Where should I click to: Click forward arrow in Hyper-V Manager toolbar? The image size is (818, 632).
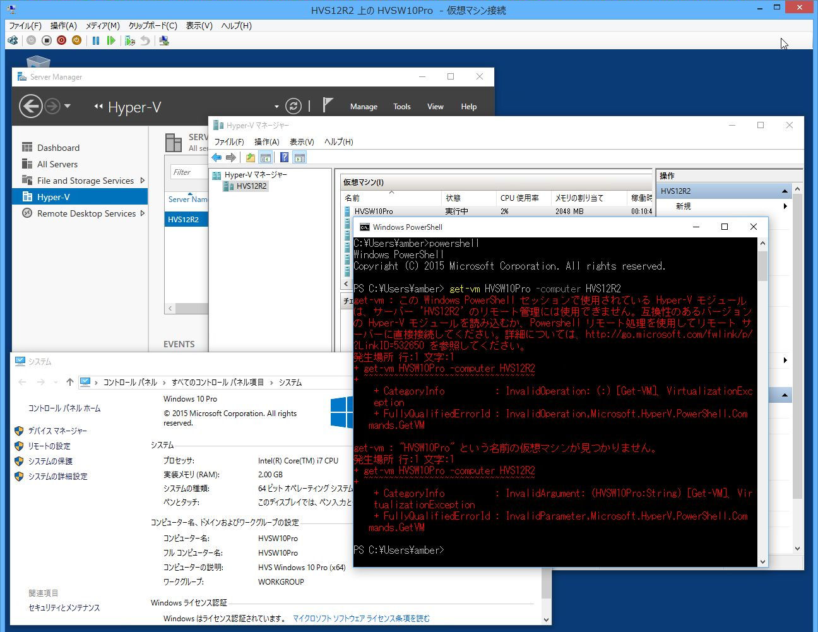(231, 157)
